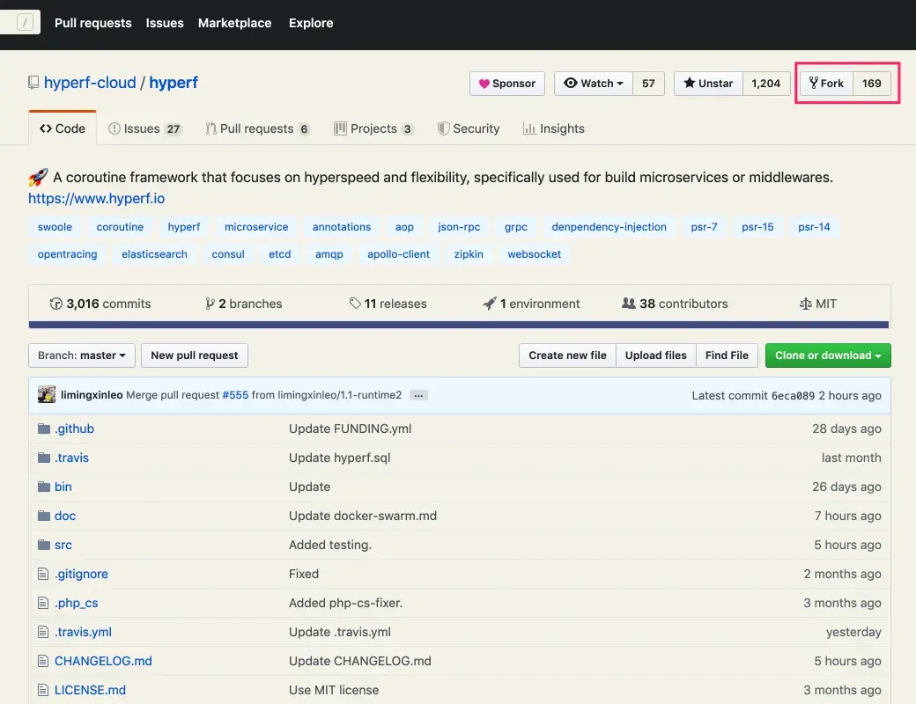
Task: Click the websocket topic tag
Action: tap(534, 254)
